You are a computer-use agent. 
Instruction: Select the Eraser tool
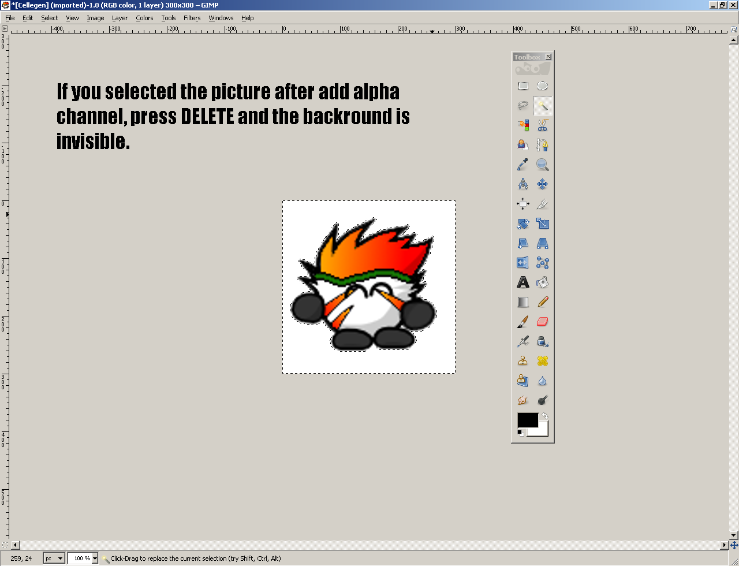[x=542, y=321]
